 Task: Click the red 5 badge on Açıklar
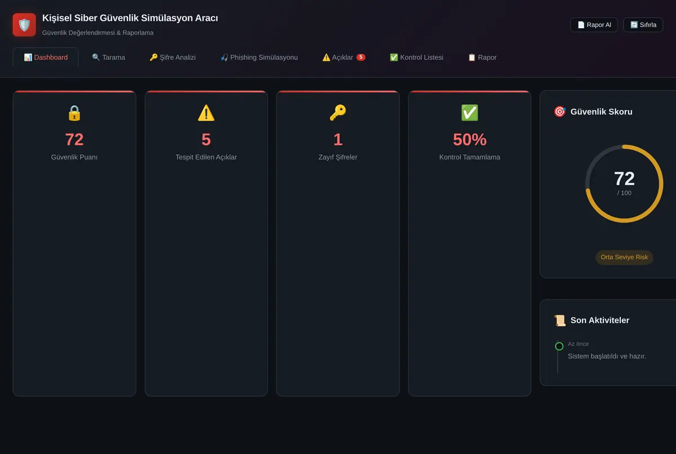[361, 57]
